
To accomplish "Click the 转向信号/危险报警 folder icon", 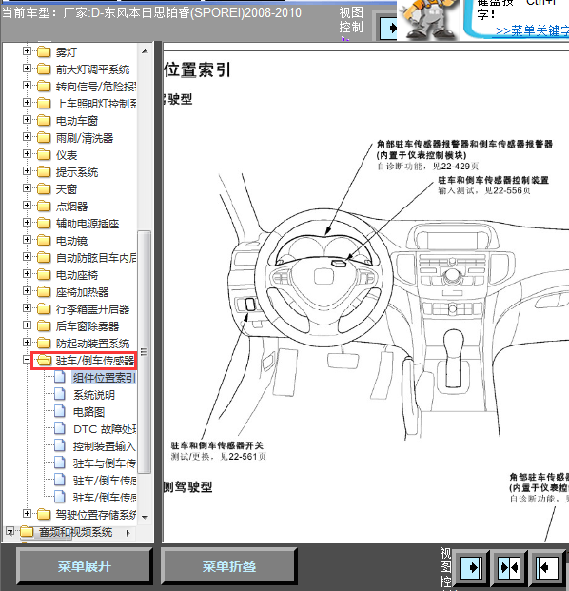I will point(44,86).
